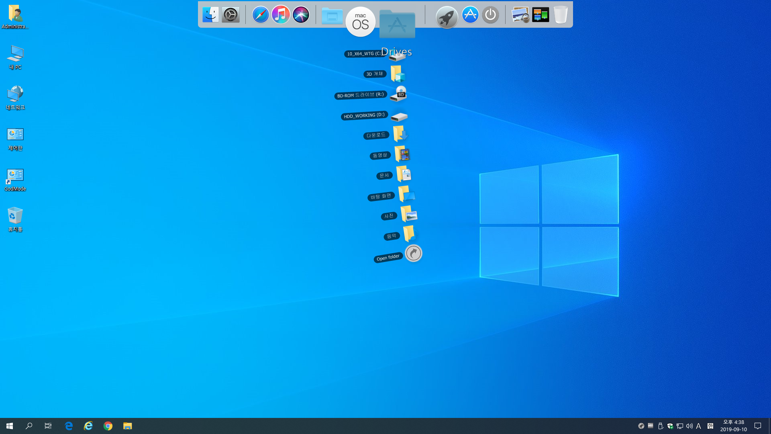Viewport: 771px width, 434px height.
Task: Toggle the IME 'A' input mode indicator
Action: [x=699, y=426]
